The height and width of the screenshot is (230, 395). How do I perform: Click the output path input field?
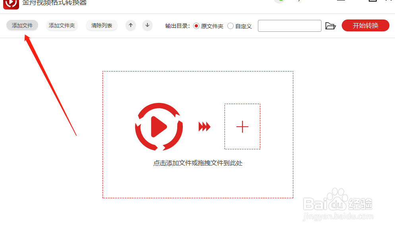(x=289, y=25)
